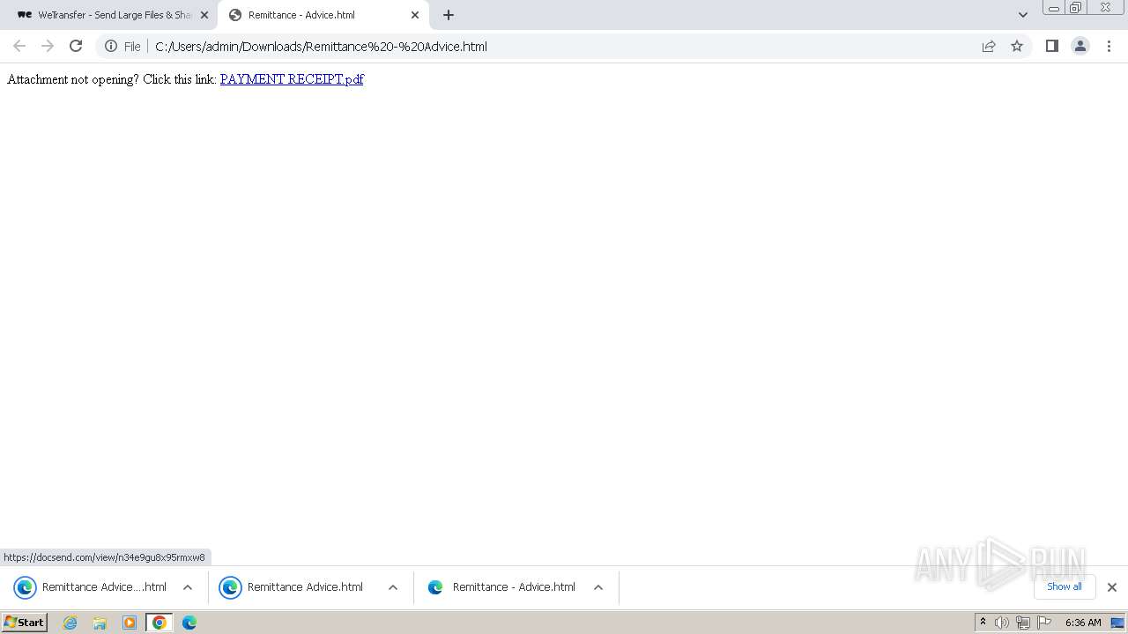Go forward to the next page
Screen dimensions: 1128x634
pos(48,47)
